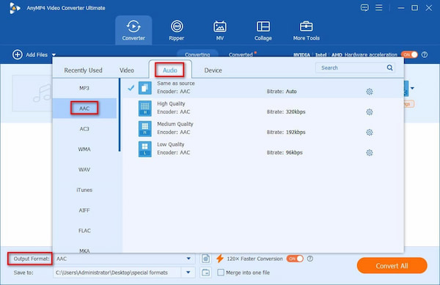
Task: Click the Add Files plus icon
Action: click(18, 55)
